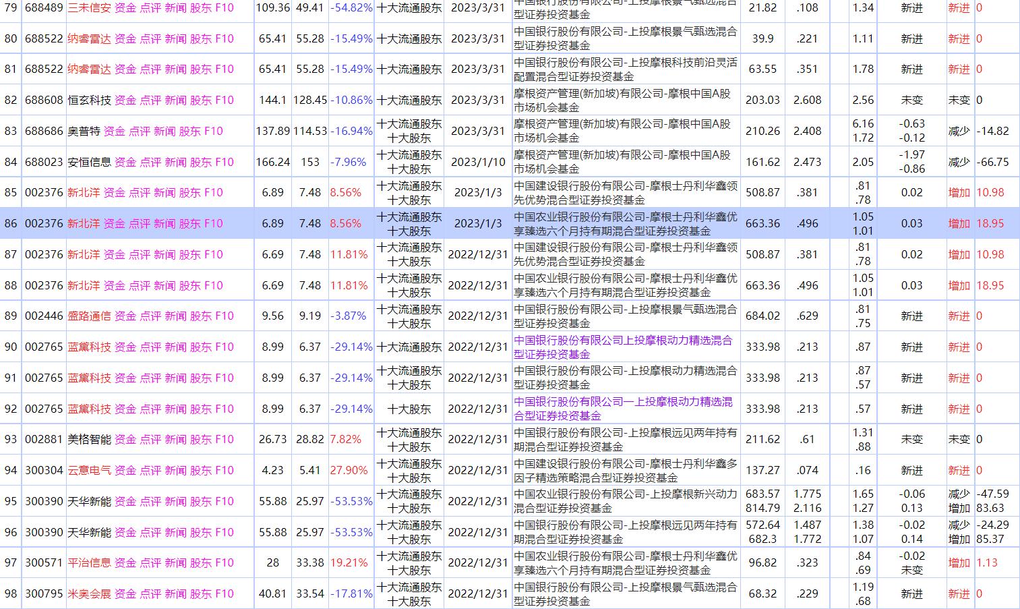Click the -54.82% change value for 三未信安

[350, 8]
